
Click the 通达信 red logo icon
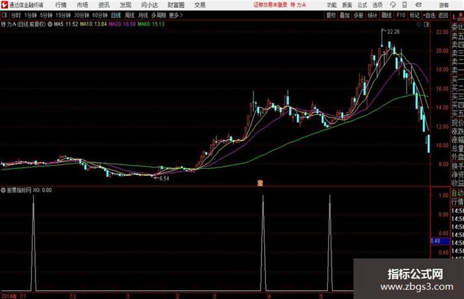(4, 5)
